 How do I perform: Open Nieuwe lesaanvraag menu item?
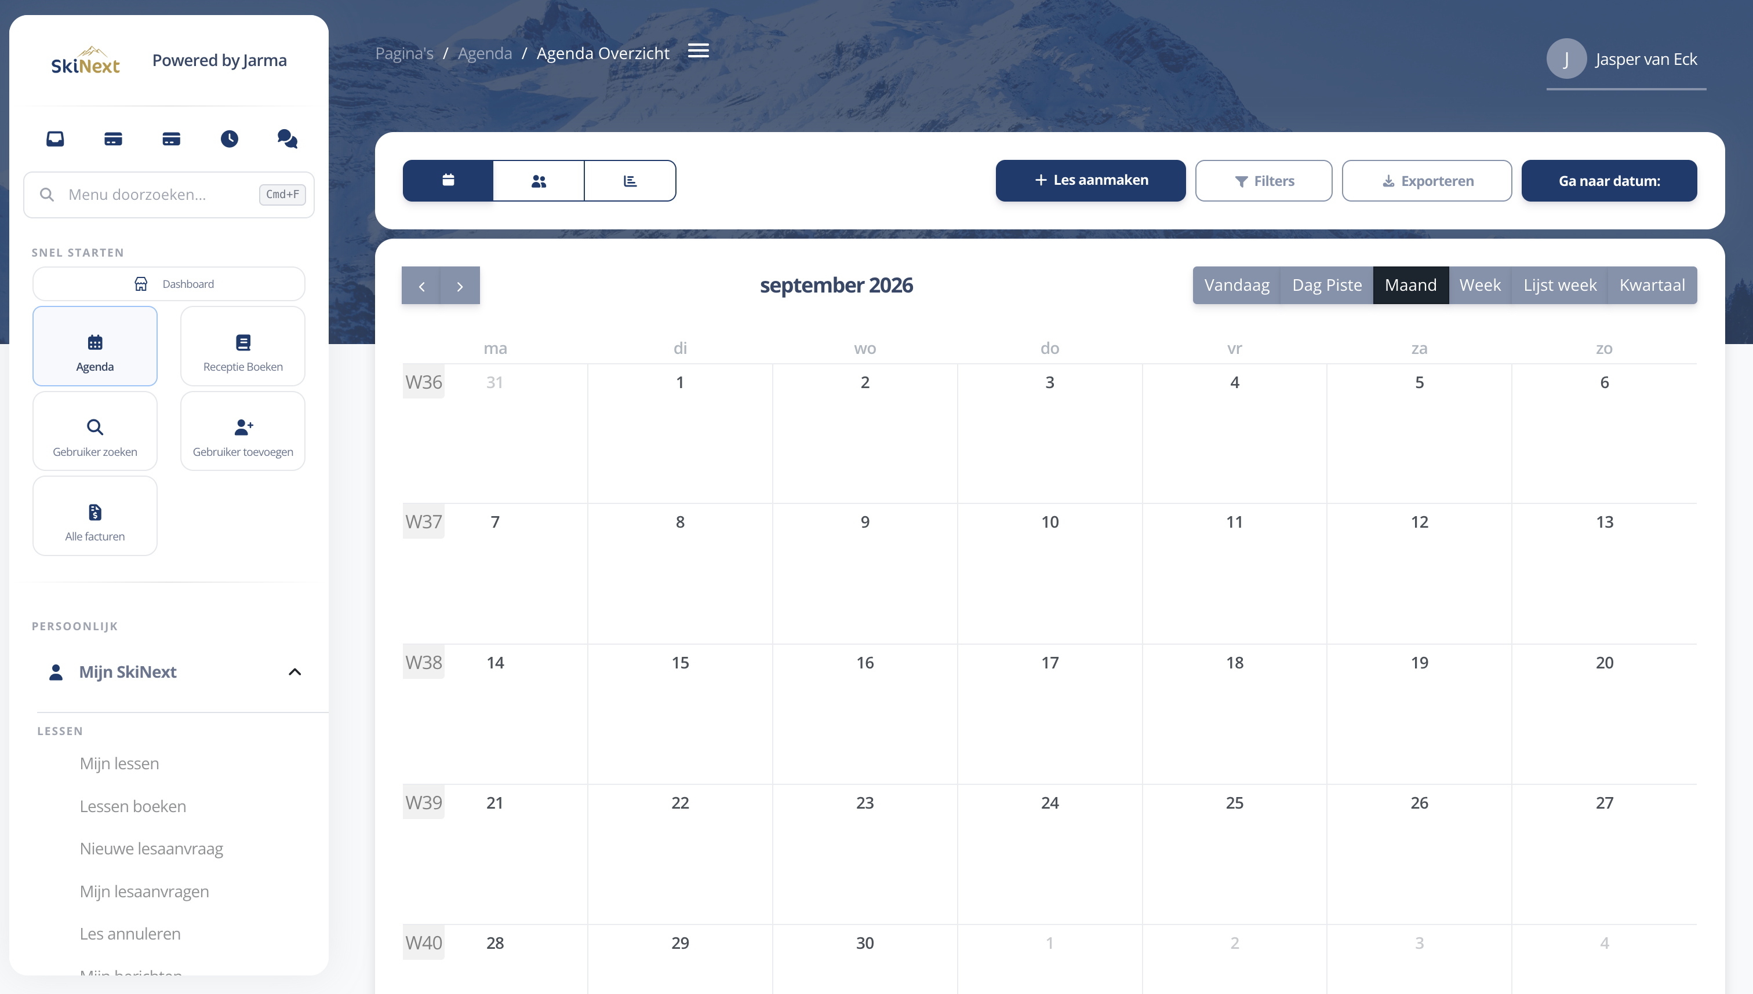point(152,849)
